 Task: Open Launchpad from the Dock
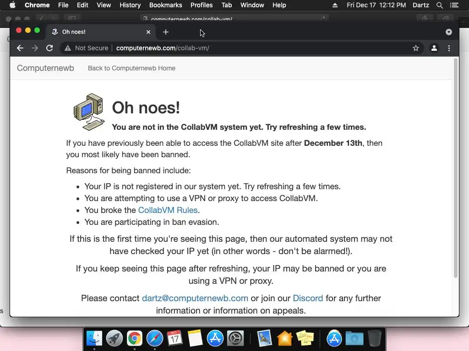[x=114, y=339]
